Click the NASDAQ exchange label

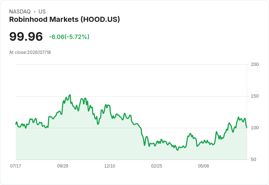click(20, 12)
